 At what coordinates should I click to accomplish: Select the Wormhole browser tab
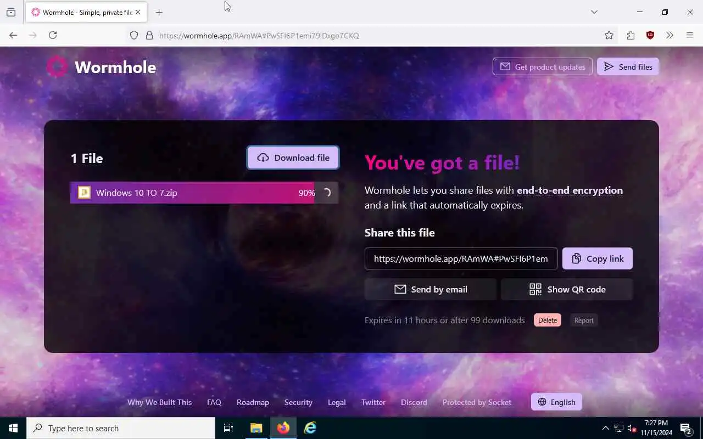coord(86,12)
